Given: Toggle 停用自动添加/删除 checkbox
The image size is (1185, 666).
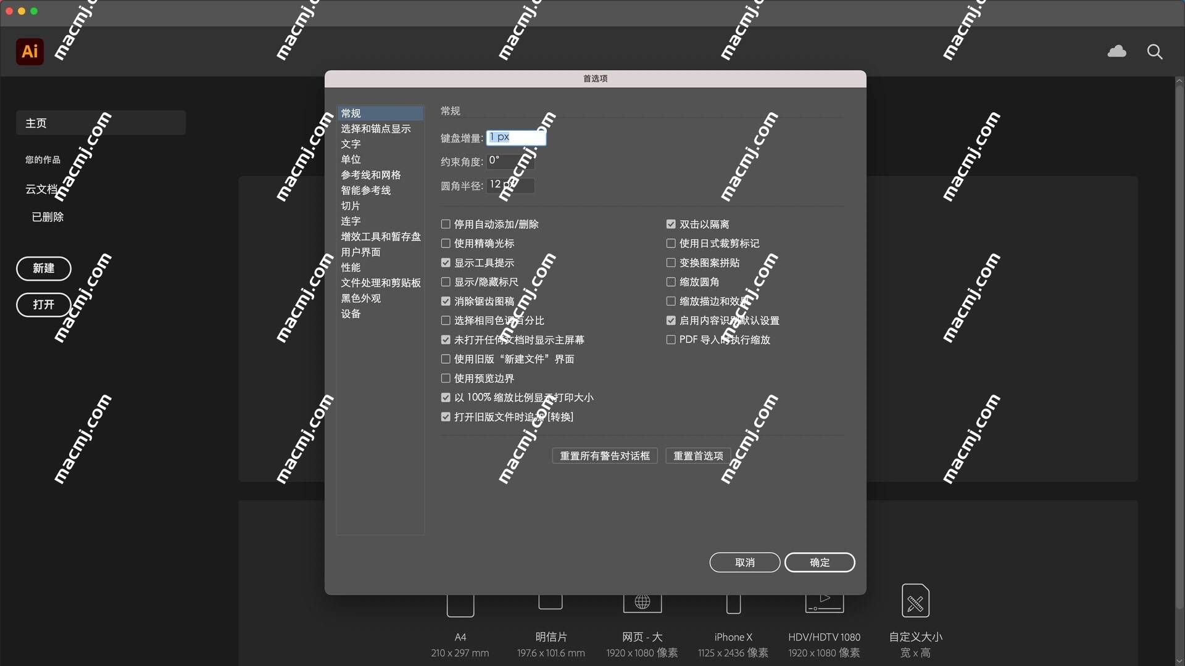Looking at the screenshot, I should [x=446, y=224].
